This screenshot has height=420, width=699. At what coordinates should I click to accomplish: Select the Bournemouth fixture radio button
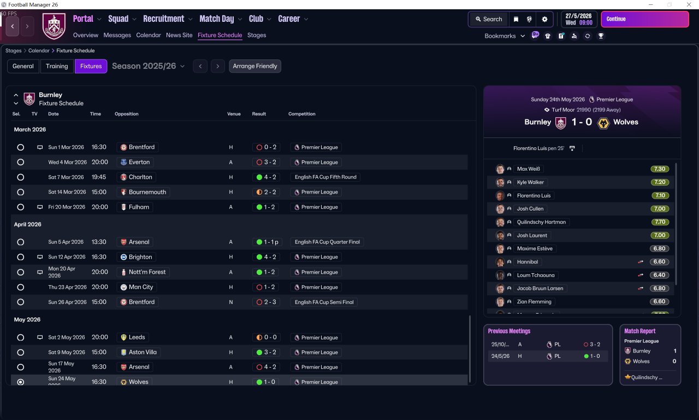[x=21, y=192]
